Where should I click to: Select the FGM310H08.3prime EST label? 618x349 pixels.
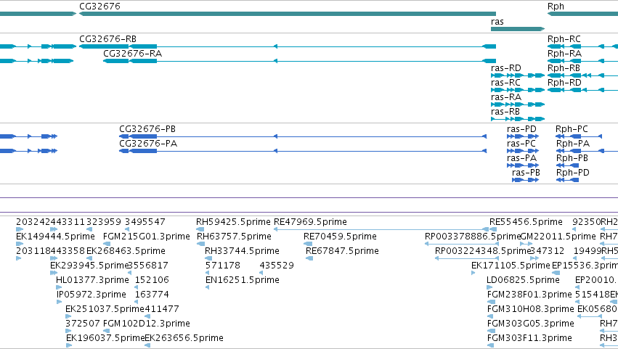coord(531,310)
